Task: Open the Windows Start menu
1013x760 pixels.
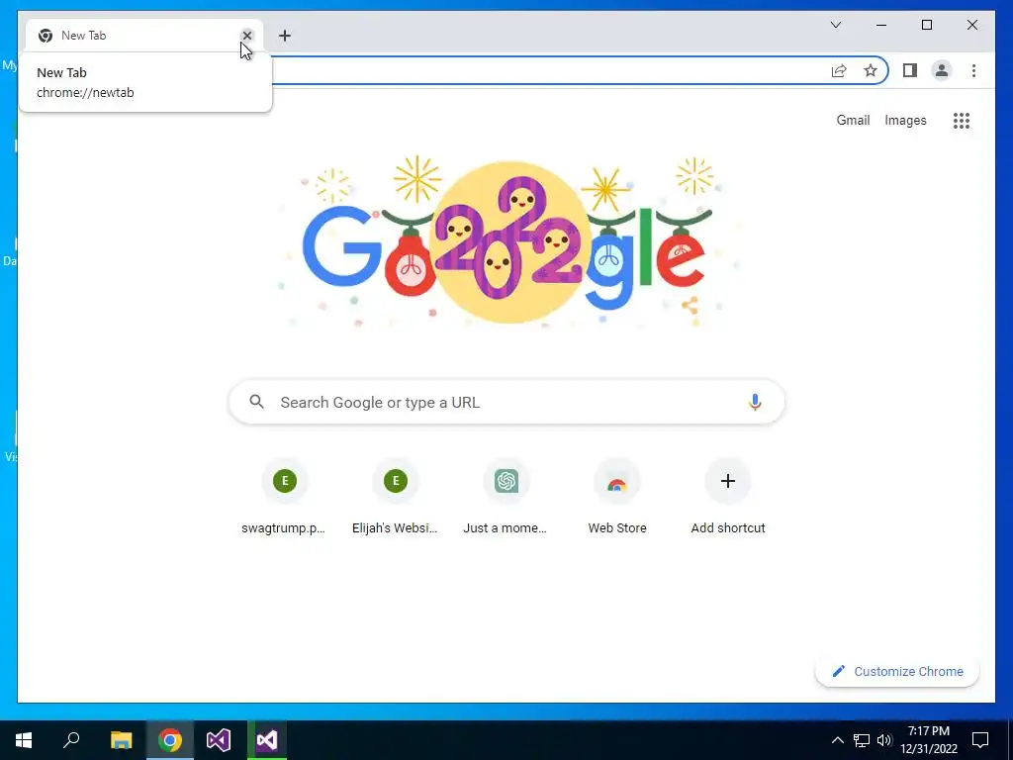Action: coord(24,740)
